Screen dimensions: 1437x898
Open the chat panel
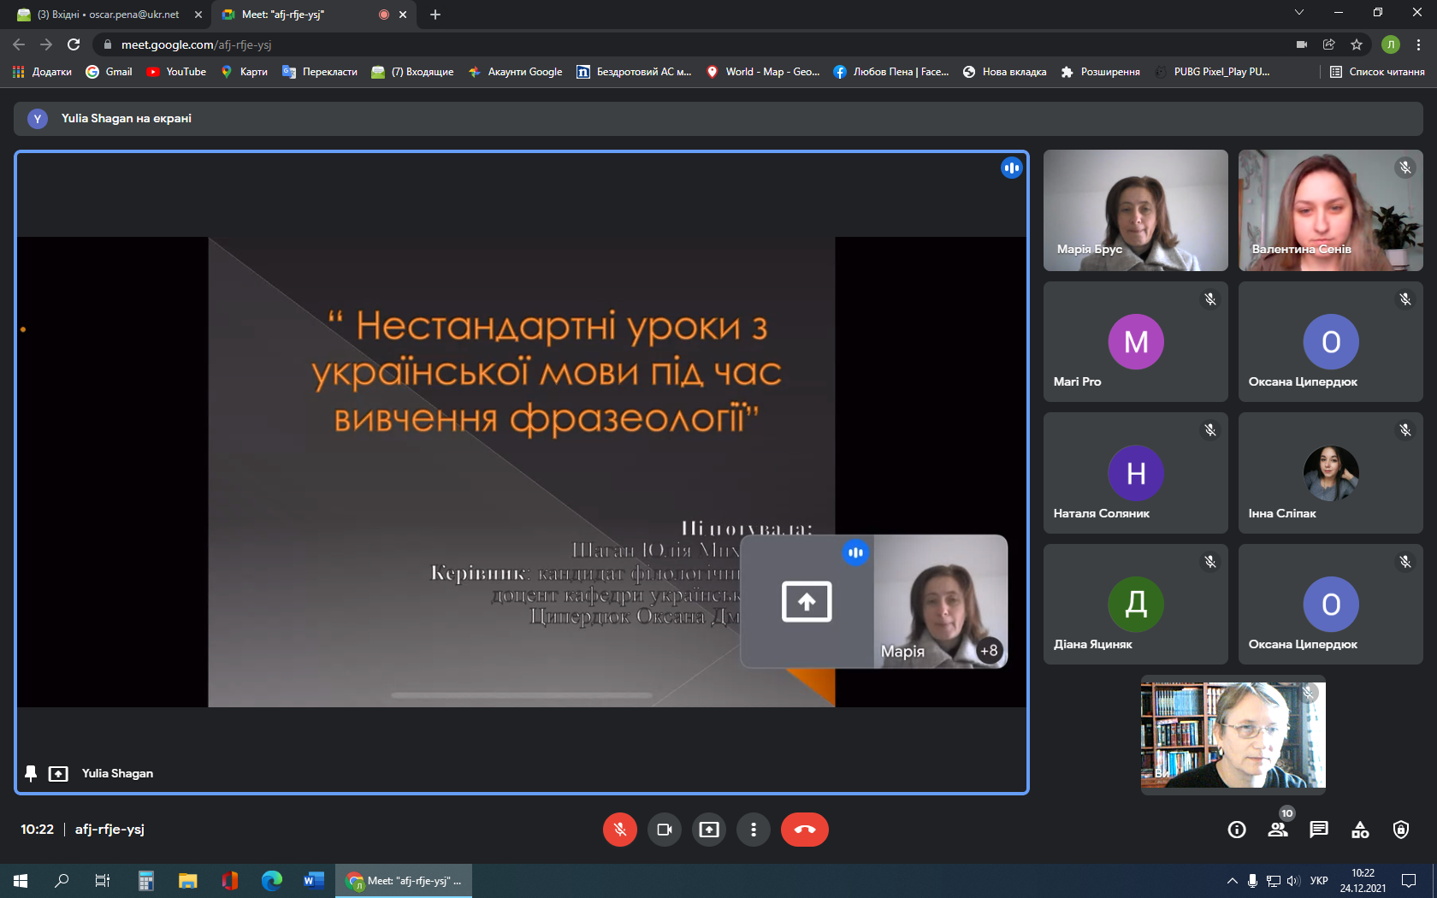[1319, 830]
